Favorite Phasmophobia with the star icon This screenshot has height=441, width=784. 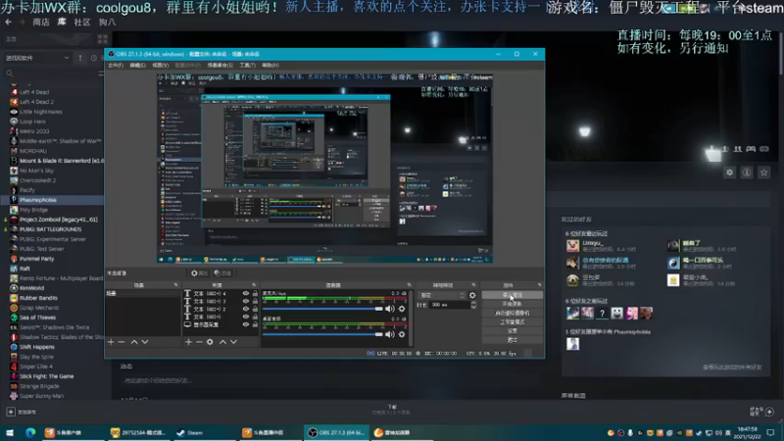tap(763, 172)
